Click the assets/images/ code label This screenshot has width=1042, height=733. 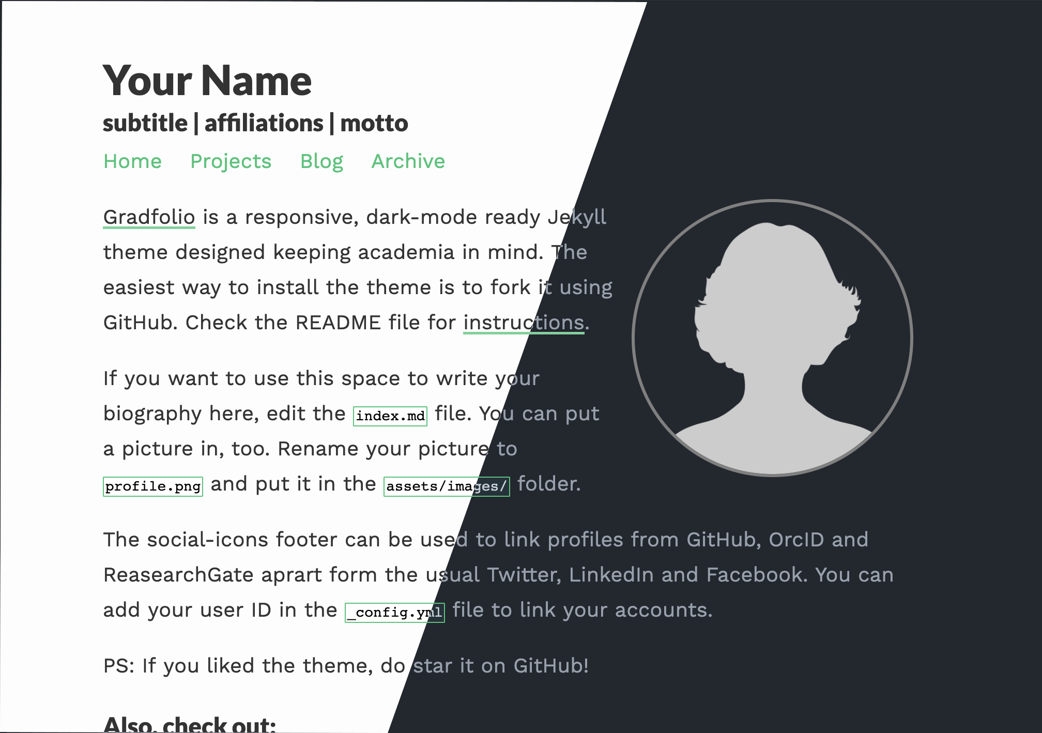pyautogui.click(x=447, y=486)
